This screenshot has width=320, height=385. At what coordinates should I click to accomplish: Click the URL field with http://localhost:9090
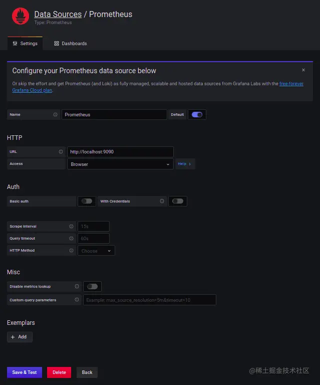120,152
